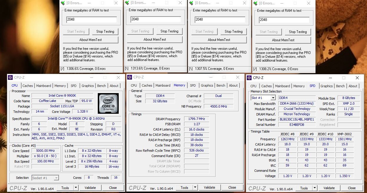Open the Tools dropdown arrow in the CPU tab window
This screenshot has width=367, height=193.
pos(76,188)
